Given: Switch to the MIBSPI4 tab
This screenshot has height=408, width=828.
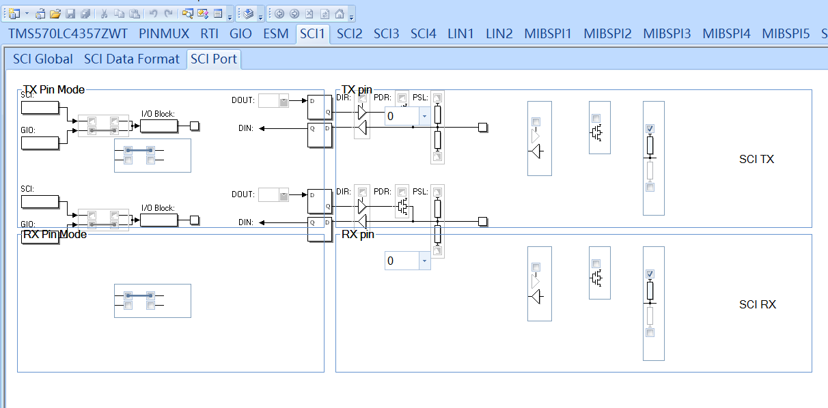Looking at the screenshot, I should tap(726, 33).
